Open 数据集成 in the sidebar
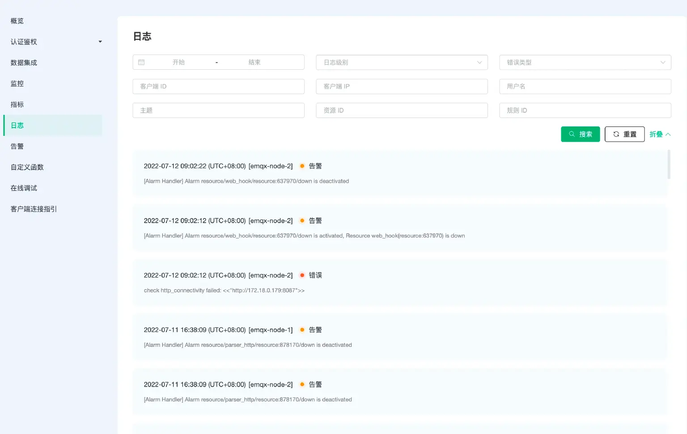 pyautogui.click(x=24, y=63)
